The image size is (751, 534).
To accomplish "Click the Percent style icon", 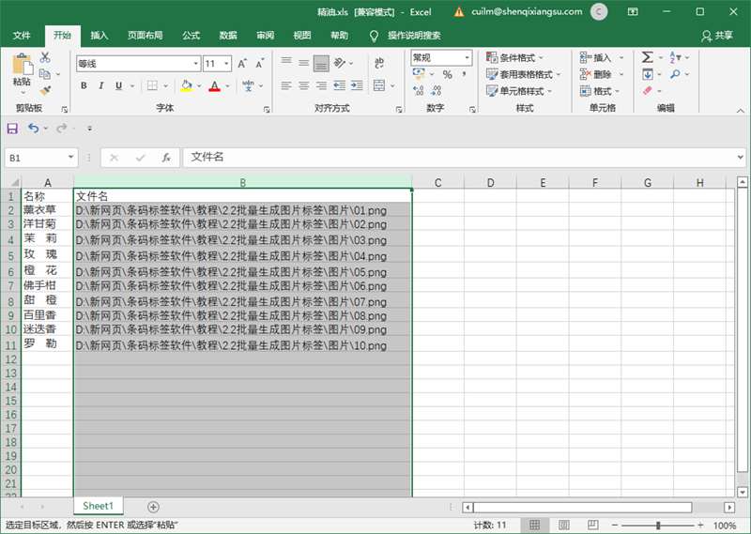I will (448, 74).
